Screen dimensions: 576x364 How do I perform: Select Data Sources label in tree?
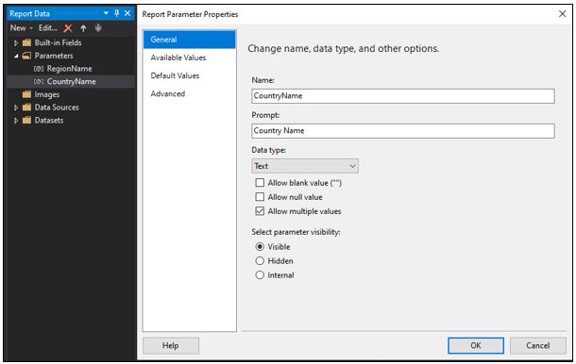coord(57,108)
